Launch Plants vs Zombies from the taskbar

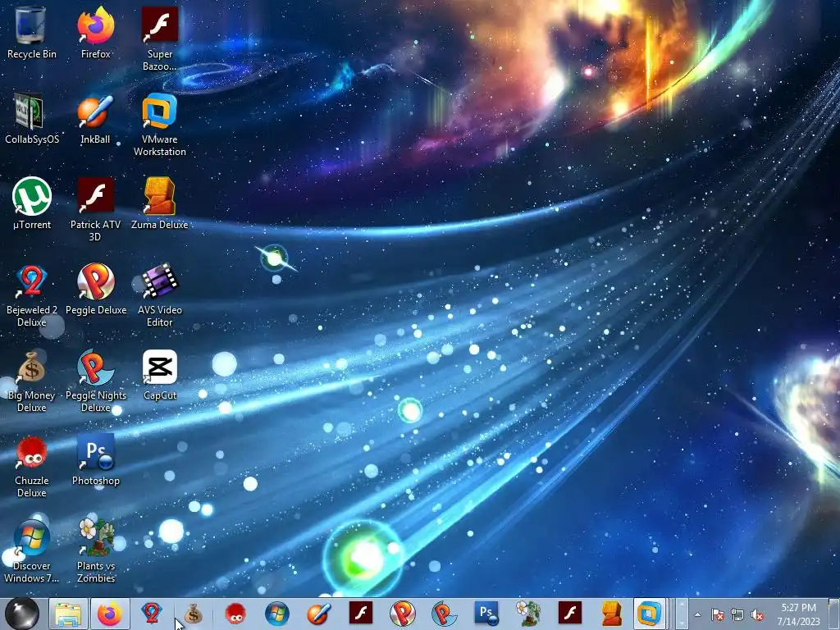(528, 614)
